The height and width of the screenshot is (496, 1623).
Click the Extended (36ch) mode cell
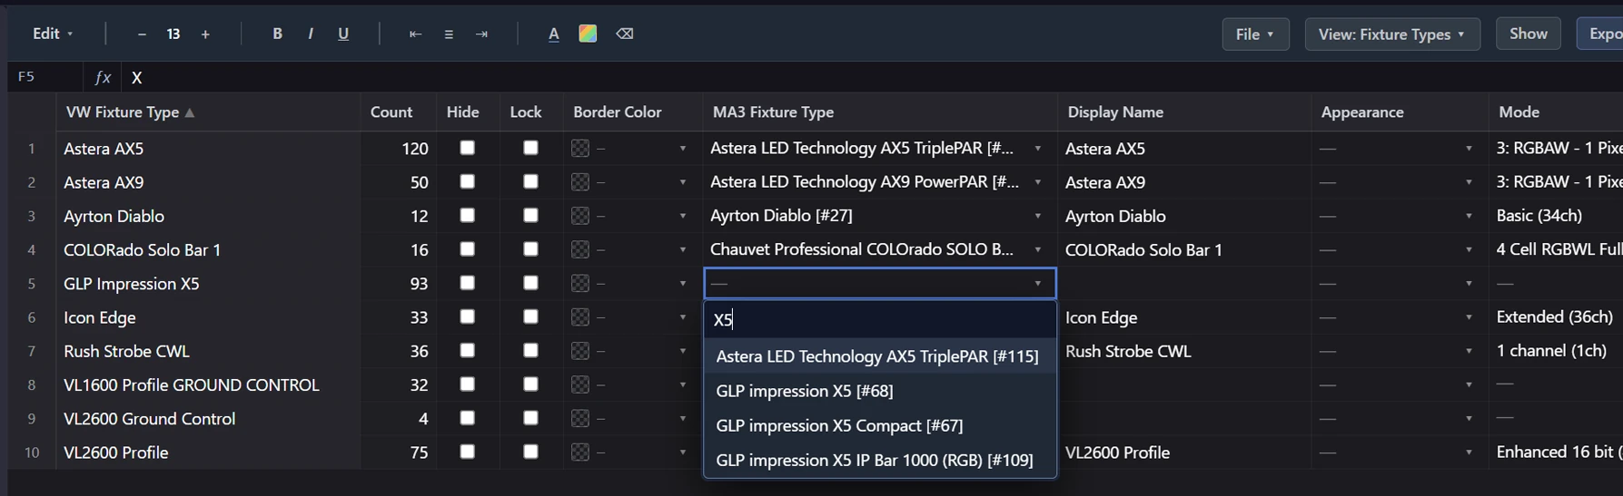point(1555,317)
